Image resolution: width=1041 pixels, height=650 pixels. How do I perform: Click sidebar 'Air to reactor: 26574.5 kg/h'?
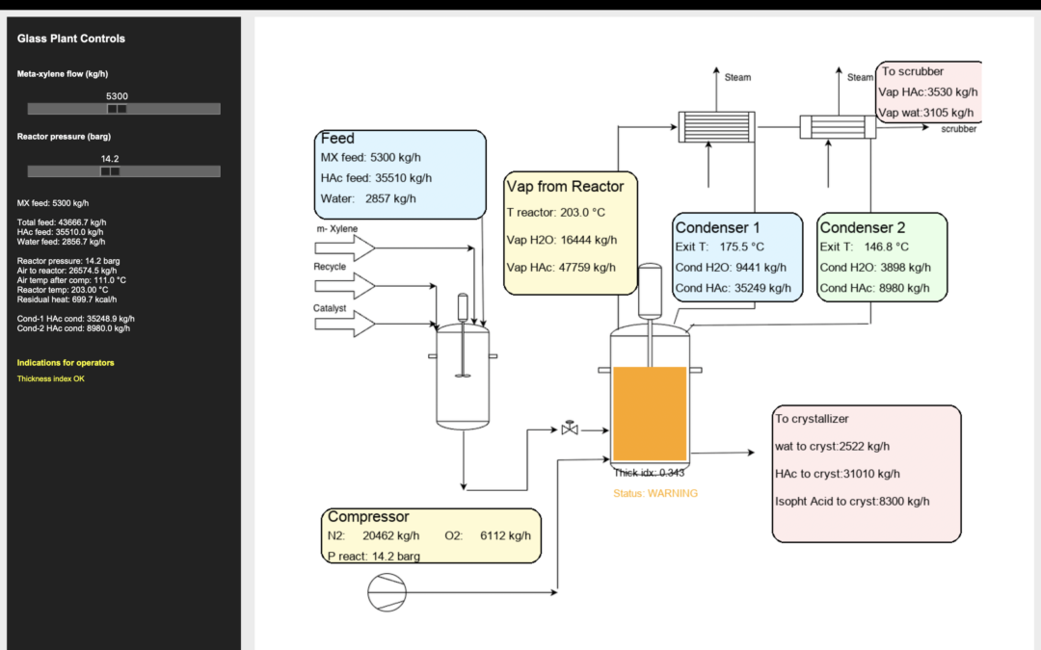(67, 271)
